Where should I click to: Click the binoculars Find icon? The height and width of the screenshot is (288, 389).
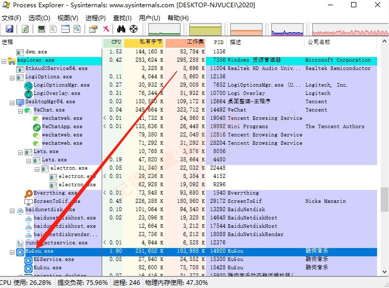coord(121,29)
